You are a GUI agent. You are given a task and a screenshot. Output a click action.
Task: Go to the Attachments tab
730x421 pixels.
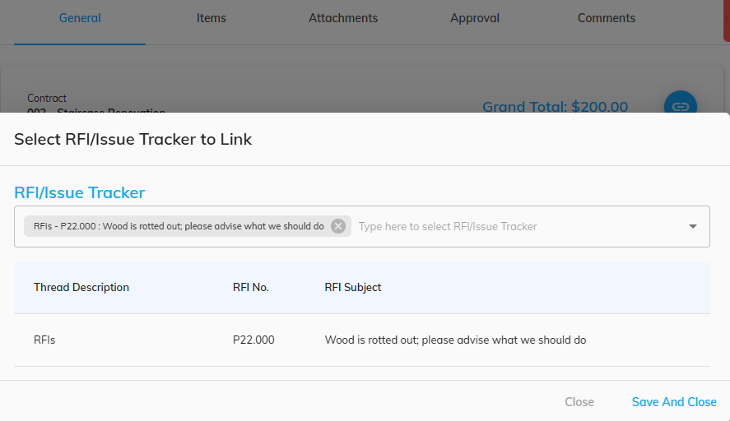click(343, 18)
